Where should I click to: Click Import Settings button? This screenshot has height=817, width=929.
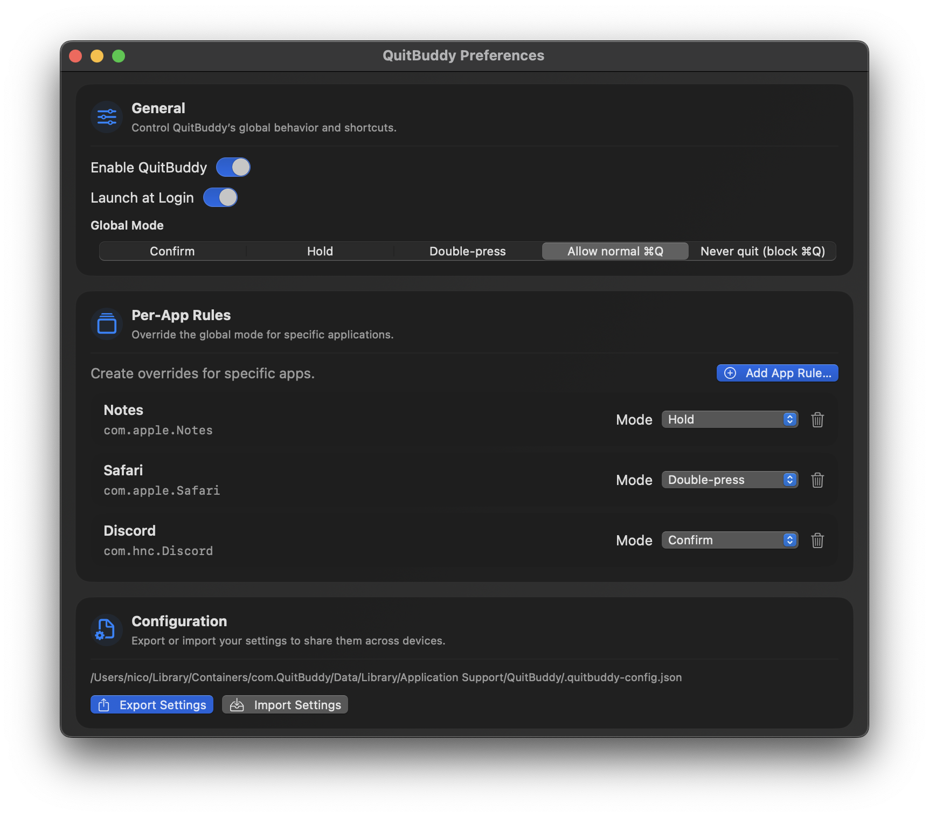285,705
